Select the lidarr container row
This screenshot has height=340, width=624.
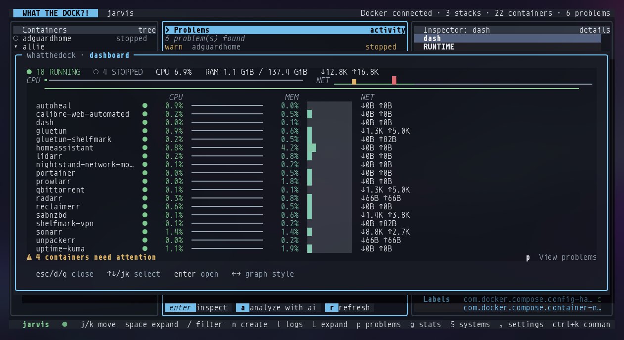(x=312, y=156)
